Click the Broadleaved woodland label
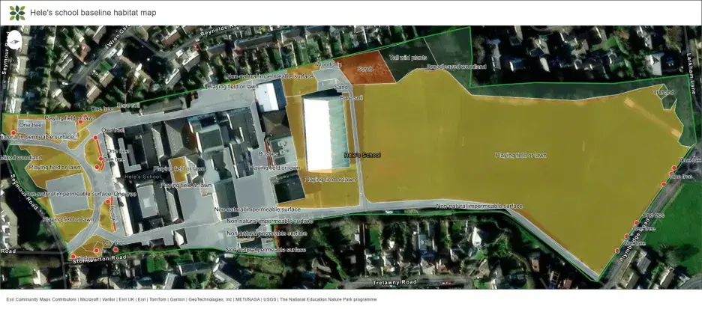702x309 pixels. [x=456, y=67]
